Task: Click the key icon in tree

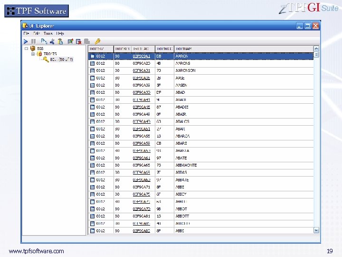Action: click(46, 59)
